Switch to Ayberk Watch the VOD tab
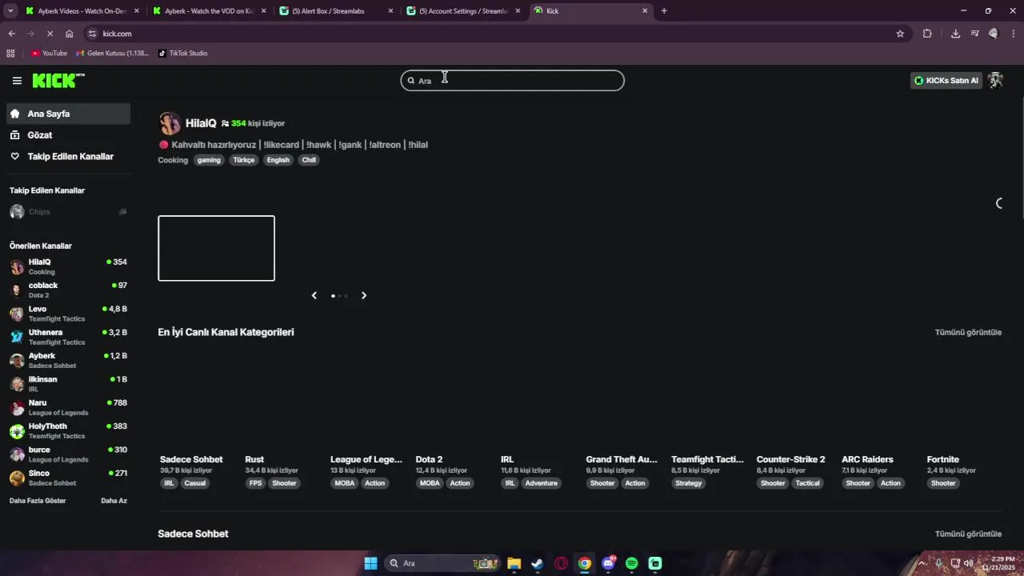 pyautogui.click(x=210, y=10)
